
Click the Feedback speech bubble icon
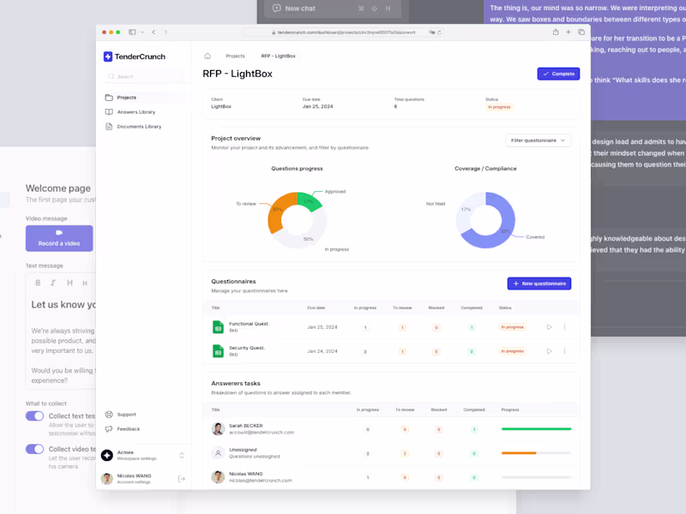[108, 428]
